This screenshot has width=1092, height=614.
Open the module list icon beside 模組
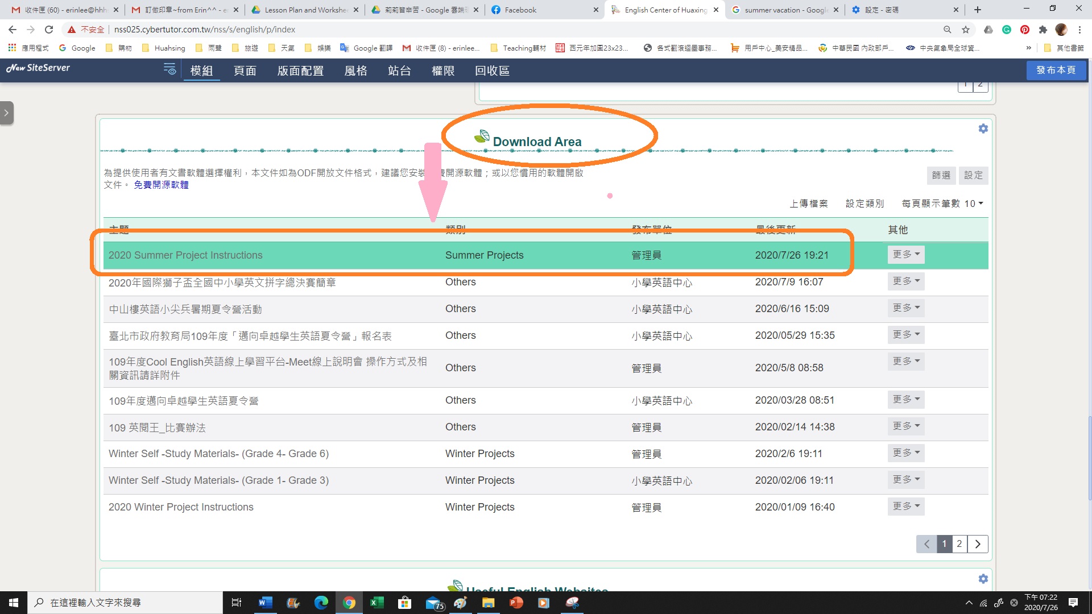(169, 69)
